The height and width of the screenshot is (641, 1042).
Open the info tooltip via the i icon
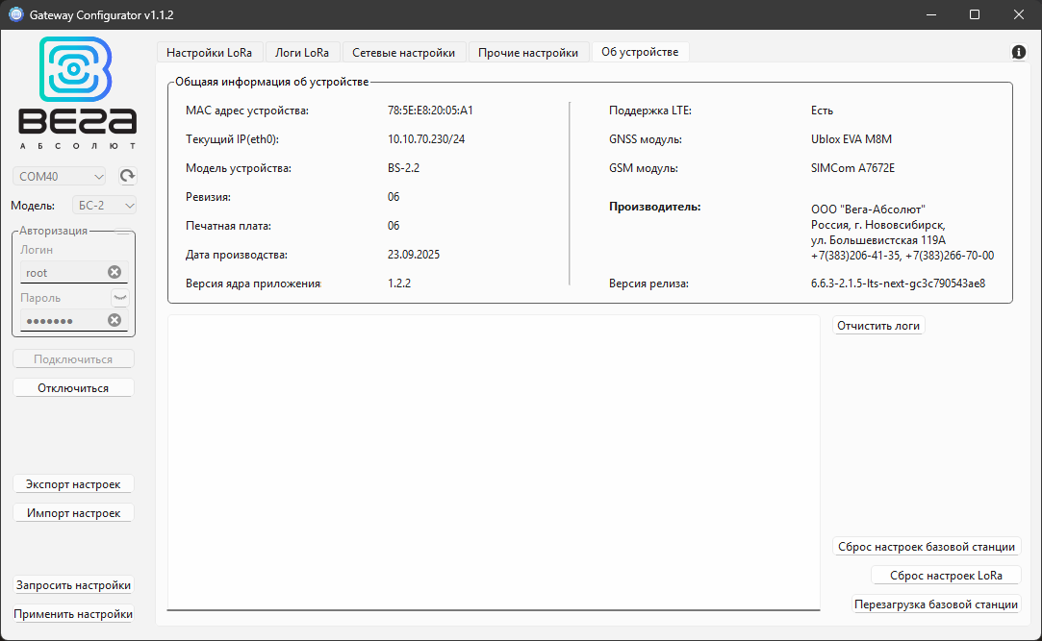(1018, 52)
